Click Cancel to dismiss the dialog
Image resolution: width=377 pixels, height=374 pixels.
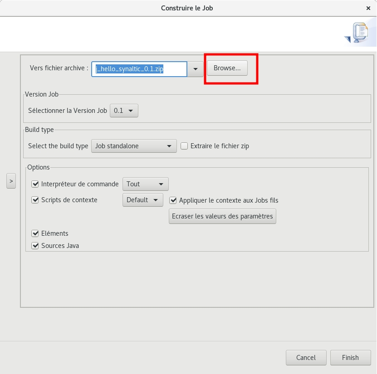(x=306, y=358)
